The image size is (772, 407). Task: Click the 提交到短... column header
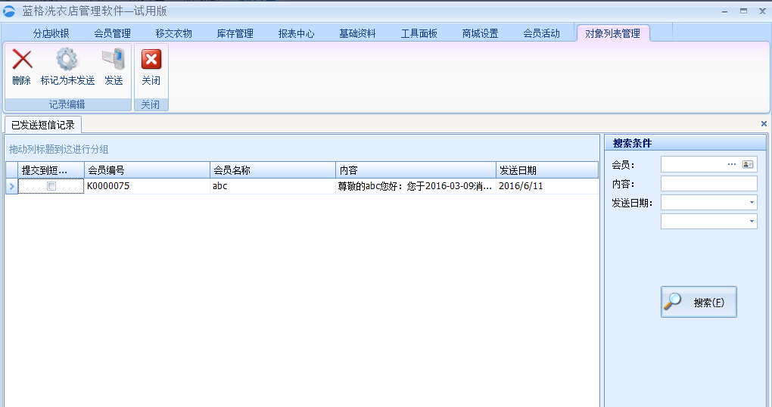[x=51, y=170]
